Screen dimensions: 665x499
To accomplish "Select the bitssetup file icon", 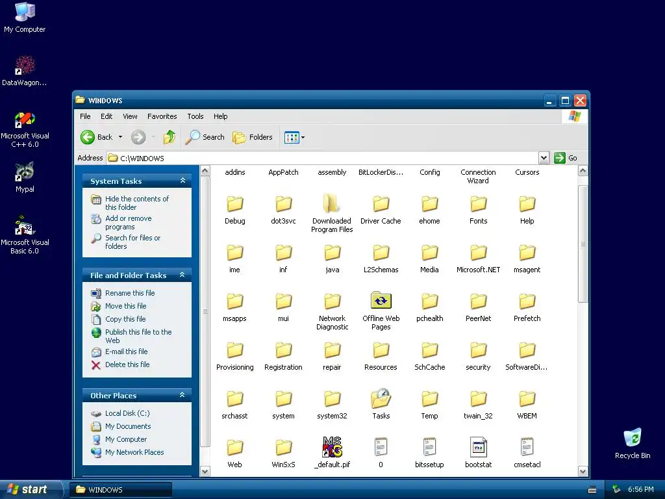I will click(x=429, y=447).
